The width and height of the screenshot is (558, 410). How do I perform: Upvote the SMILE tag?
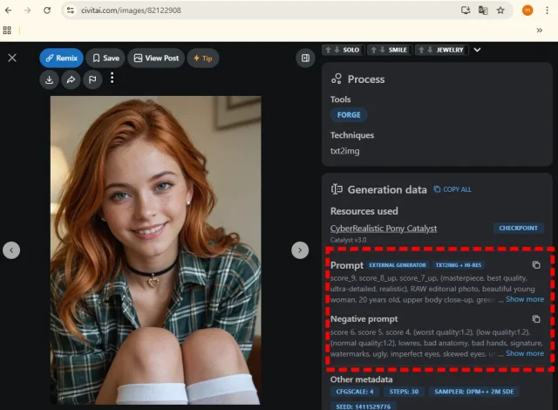374,50
